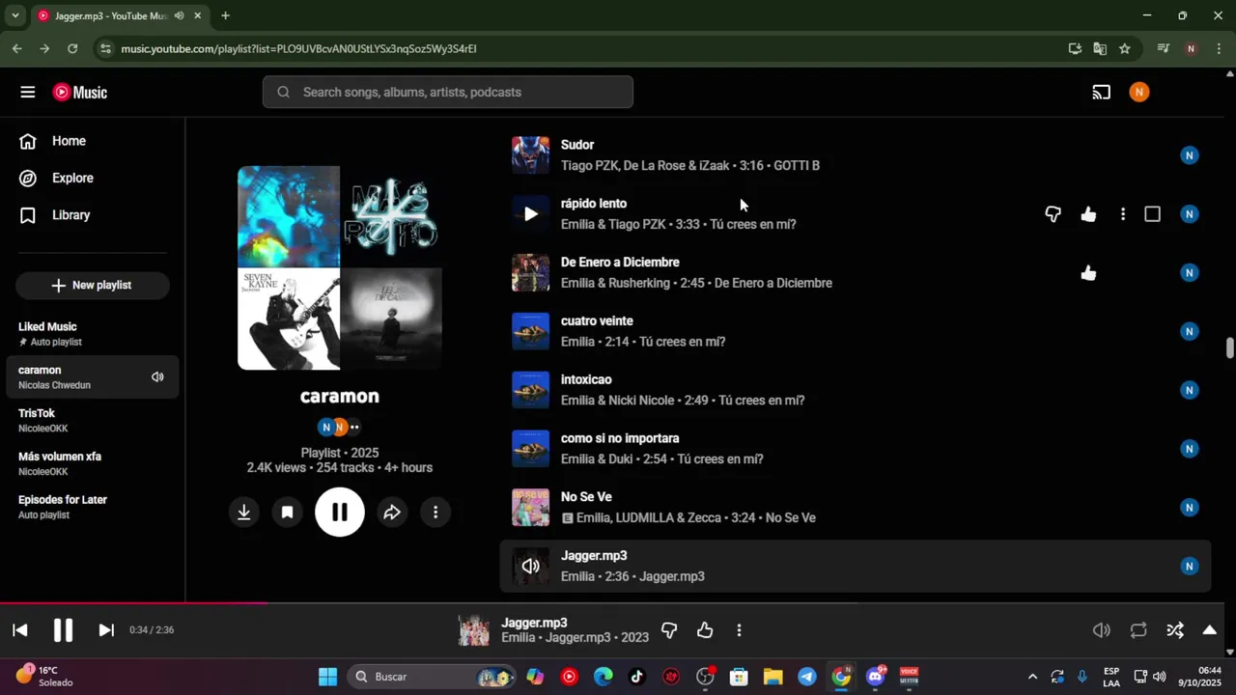Click the taskbar Buscar search box

(433, 677)
